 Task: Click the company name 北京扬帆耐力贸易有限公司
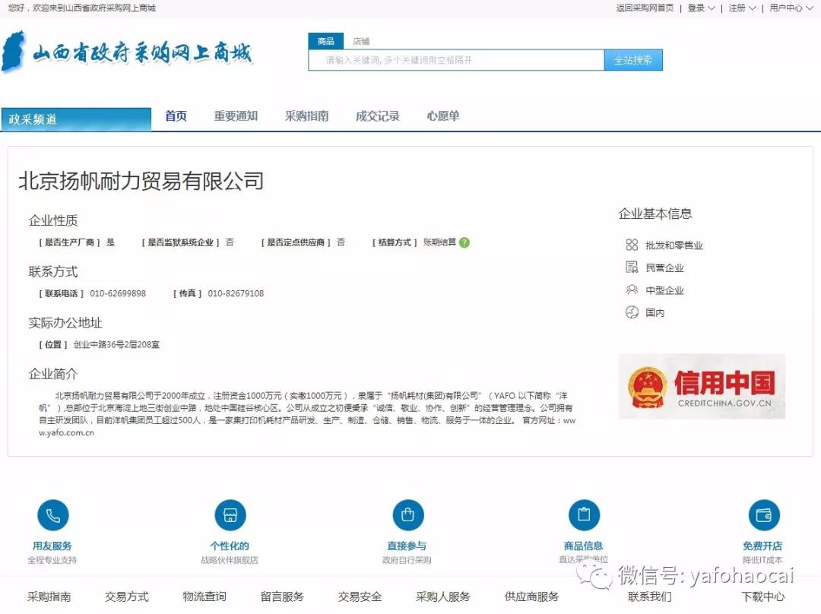coord(141,181)
